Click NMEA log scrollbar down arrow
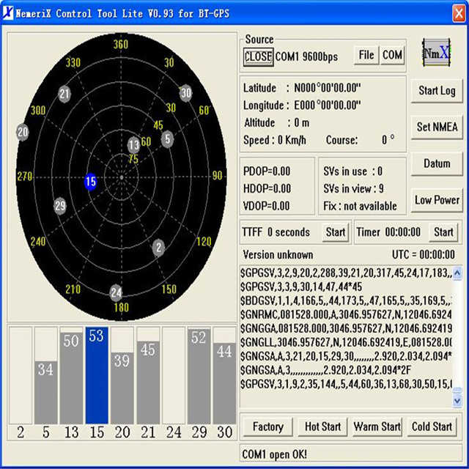Viewport: 469px width, 469px height. point(457,401)
